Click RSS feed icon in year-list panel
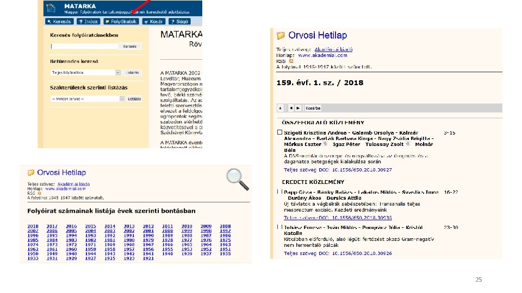Screen dimensions: 522x293 pyautogui.click(x=39, y=193)
